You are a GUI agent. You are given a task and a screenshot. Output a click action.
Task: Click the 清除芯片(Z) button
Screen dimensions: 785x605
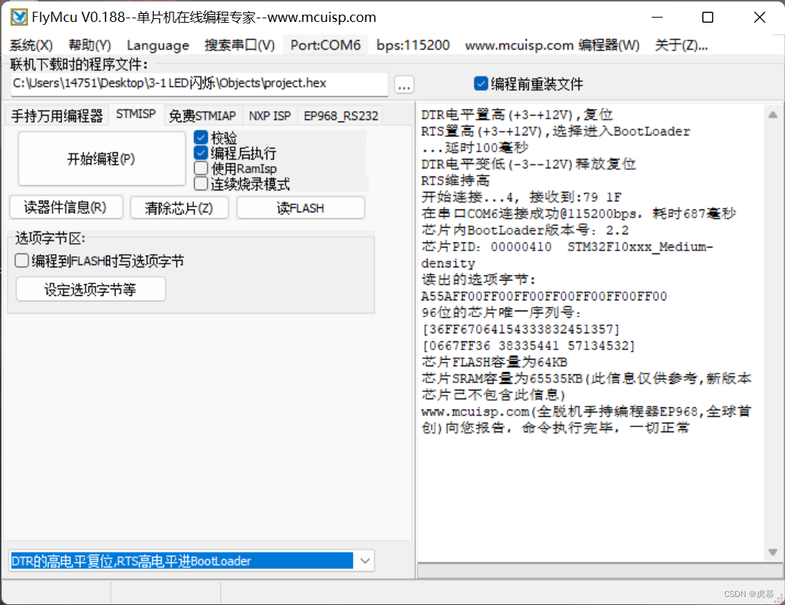(179, 207)
